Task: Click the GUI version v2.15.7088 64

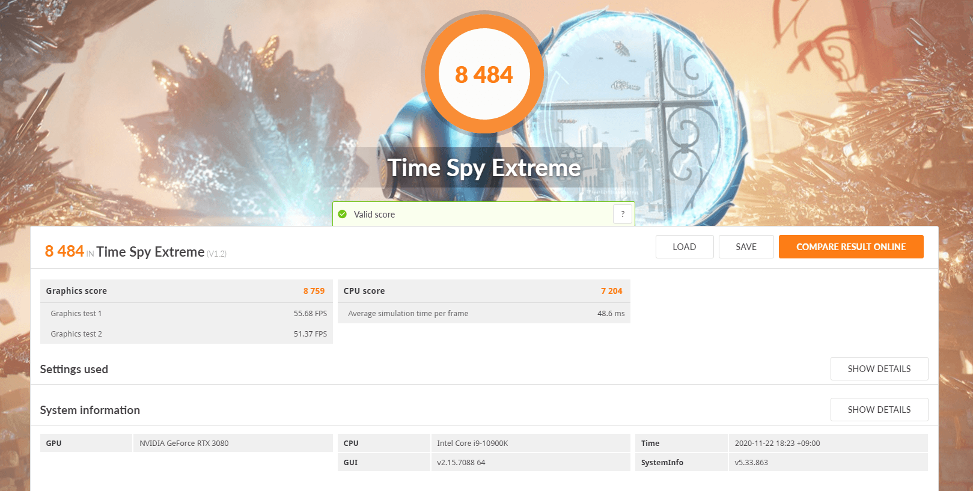Action: (x=461, y=463)
